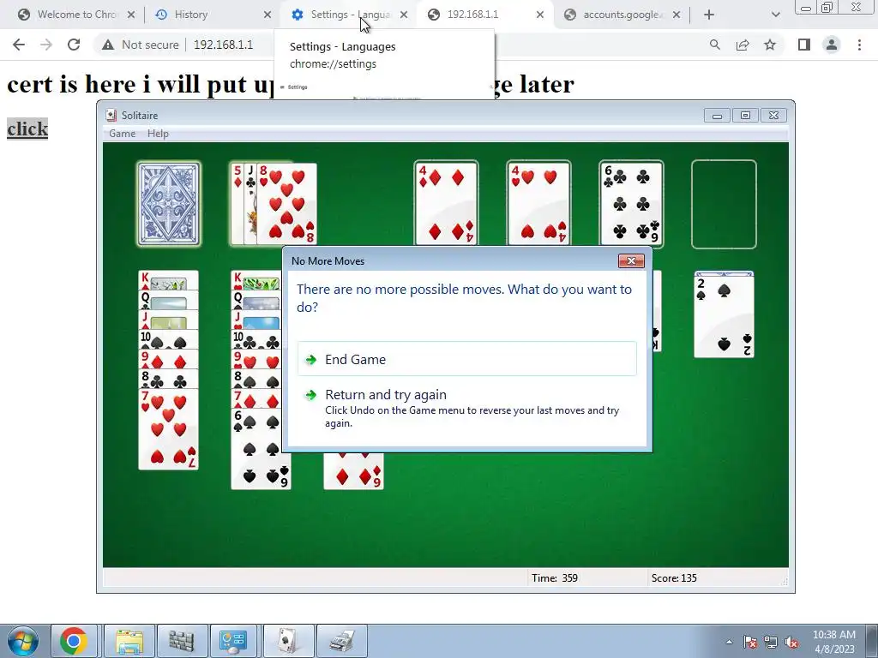
Task: Click the Action Center flag tray icon
Action: point(750,642)
